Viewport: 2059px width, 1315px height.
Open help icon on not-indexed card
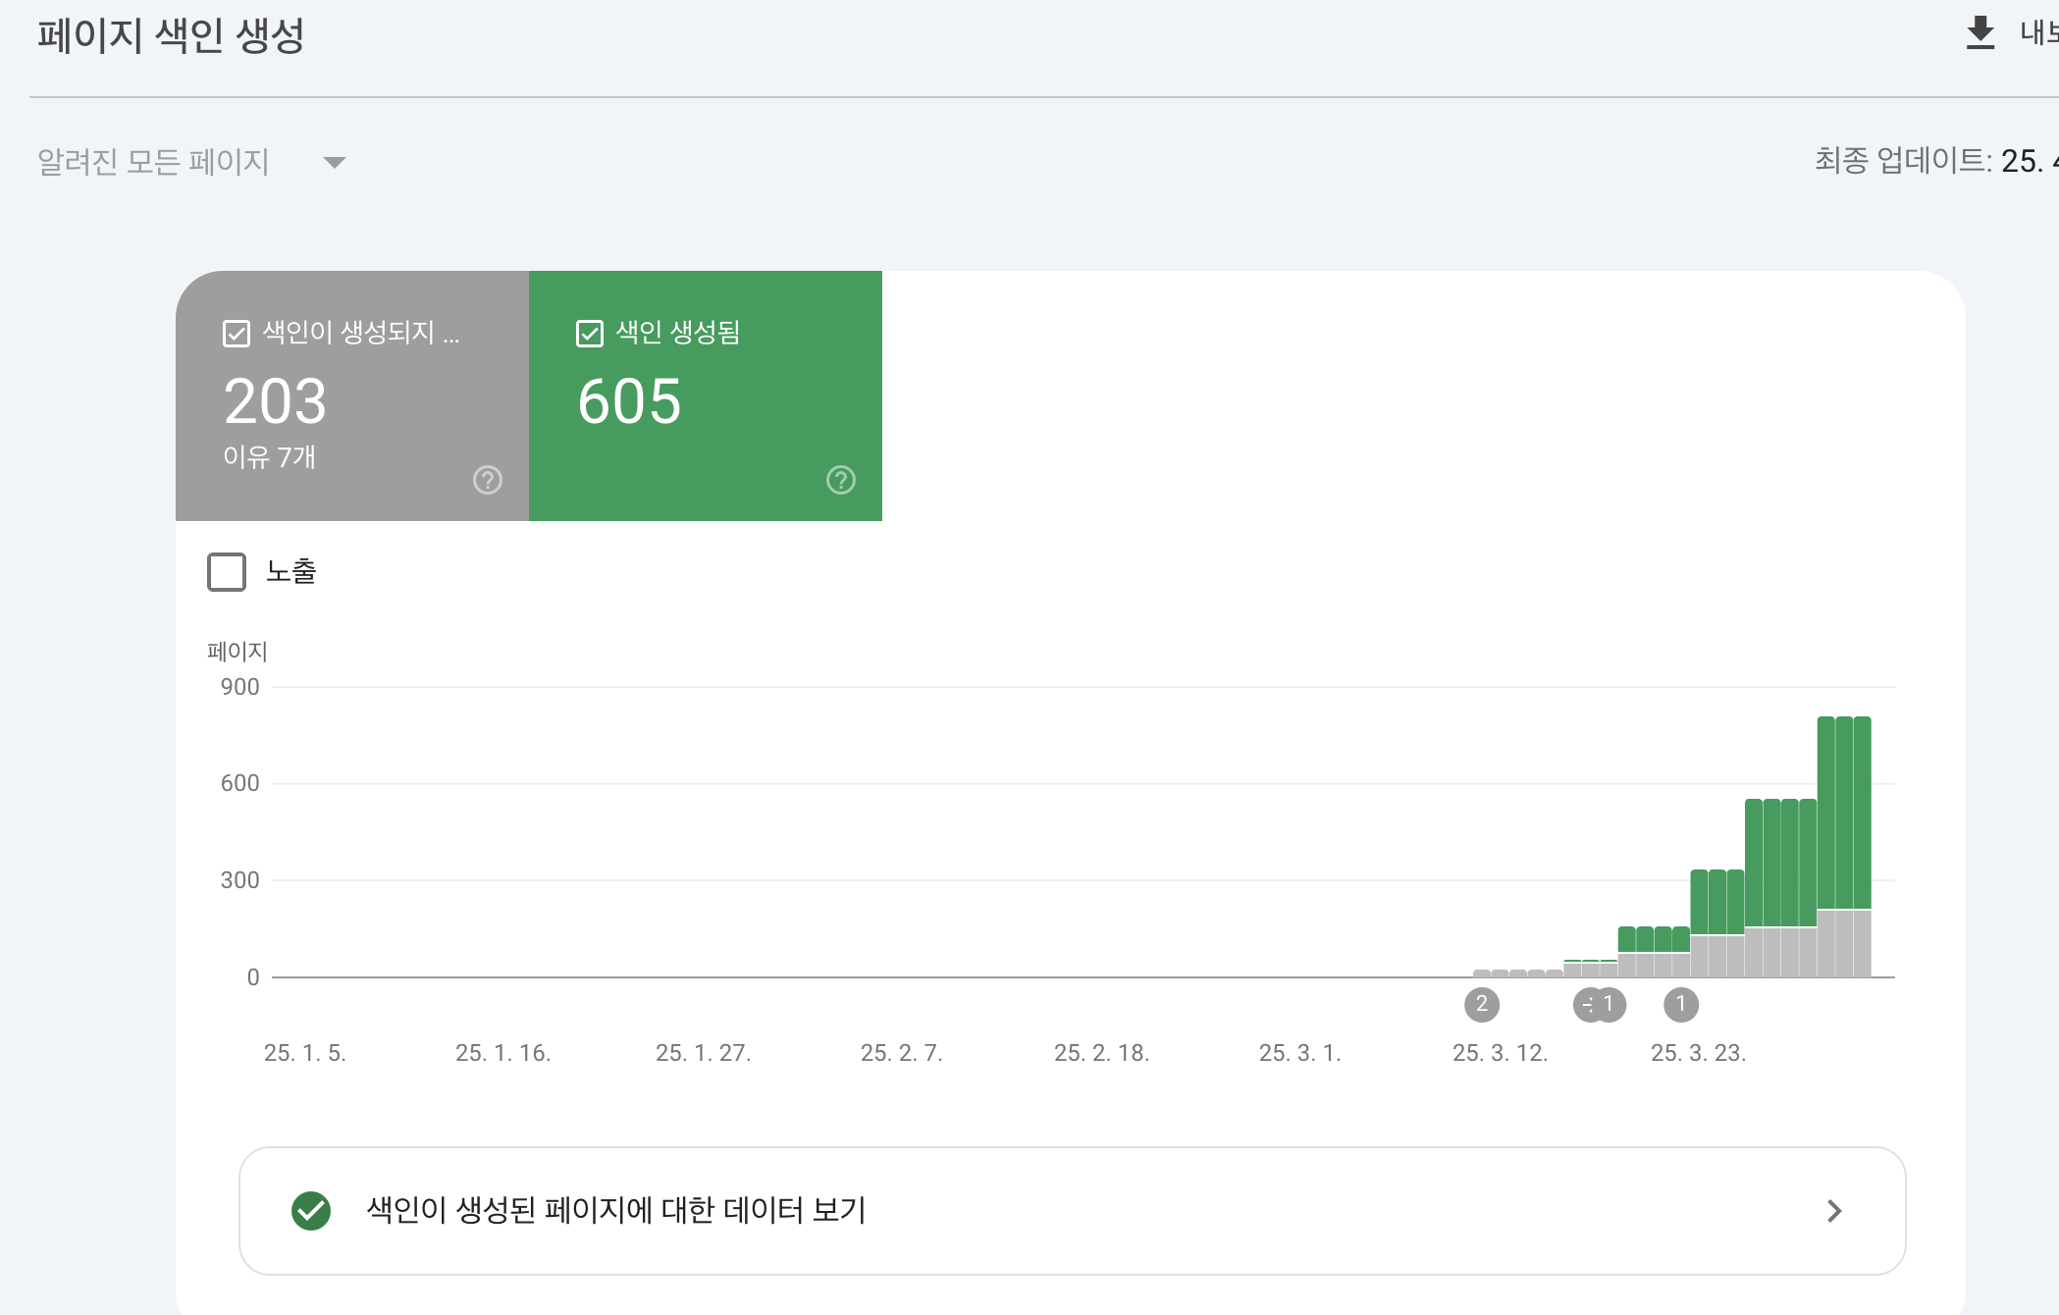click(488, 480)
